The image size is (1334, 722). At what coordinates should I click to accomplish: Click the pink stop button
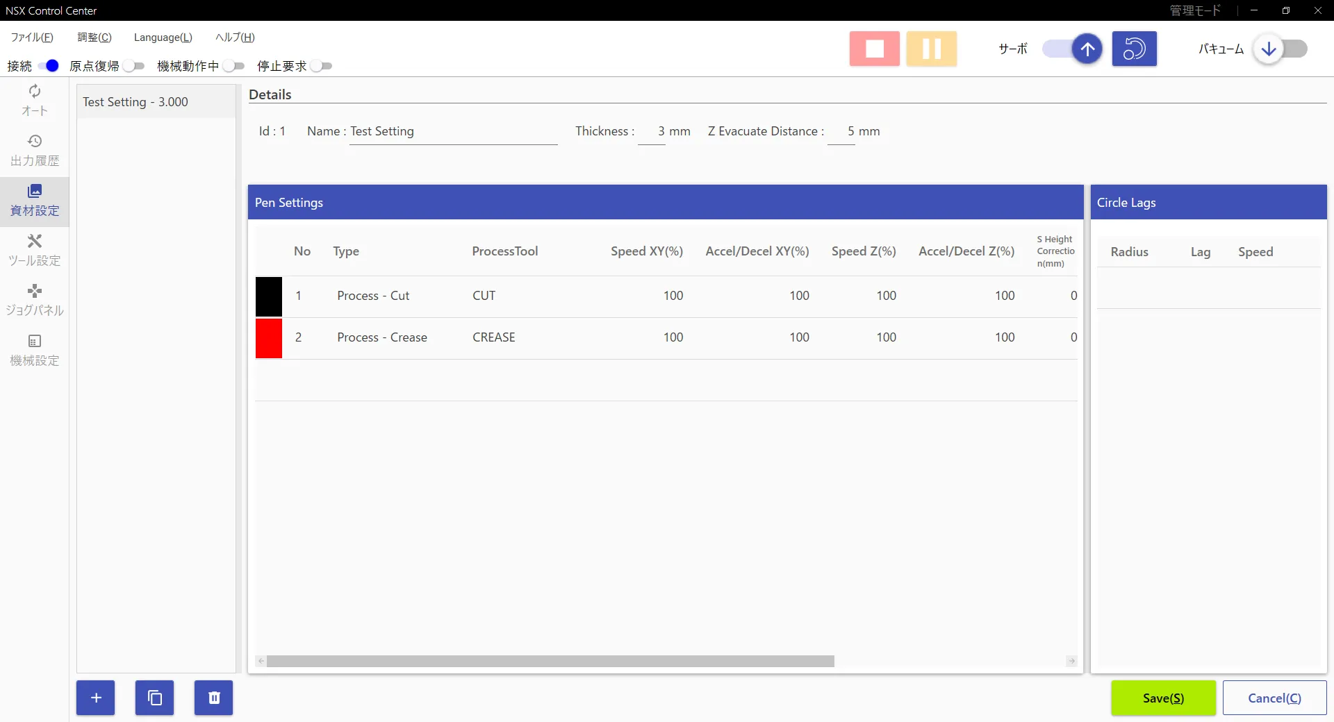(x=874, y=49)
